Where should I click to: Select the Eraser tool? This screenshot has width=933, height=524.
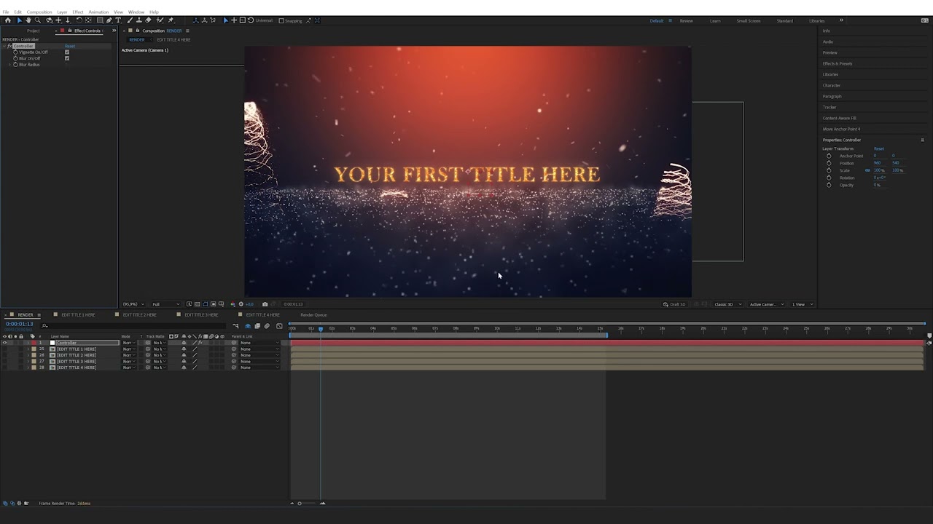[149, 20]
